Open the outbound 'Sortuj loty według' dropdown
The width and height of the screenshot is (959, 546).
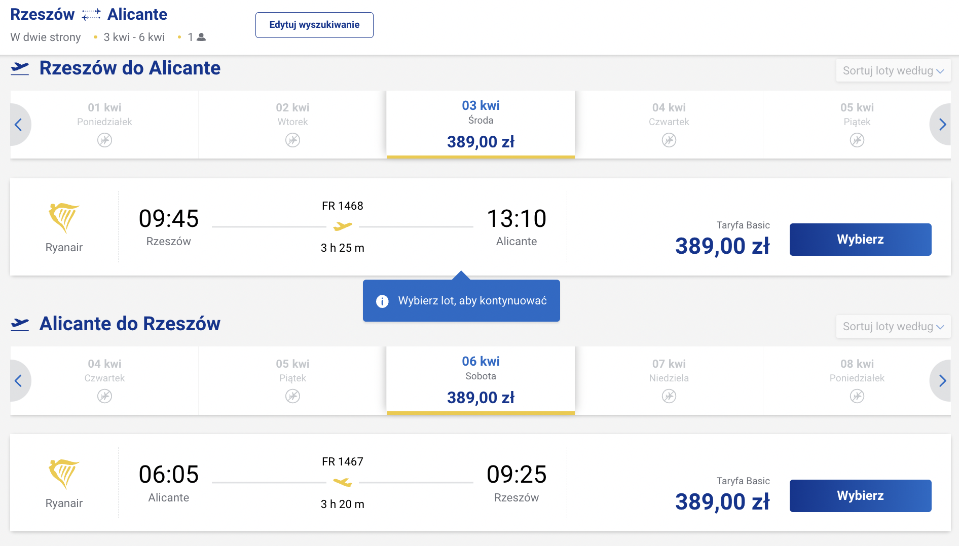(x=893, y=70)
